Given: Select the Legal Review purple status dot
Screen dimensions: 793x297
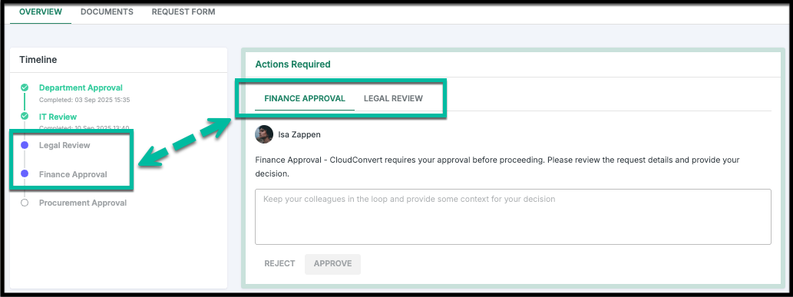Looking at the screenshot, I should [x=25, y=145].
